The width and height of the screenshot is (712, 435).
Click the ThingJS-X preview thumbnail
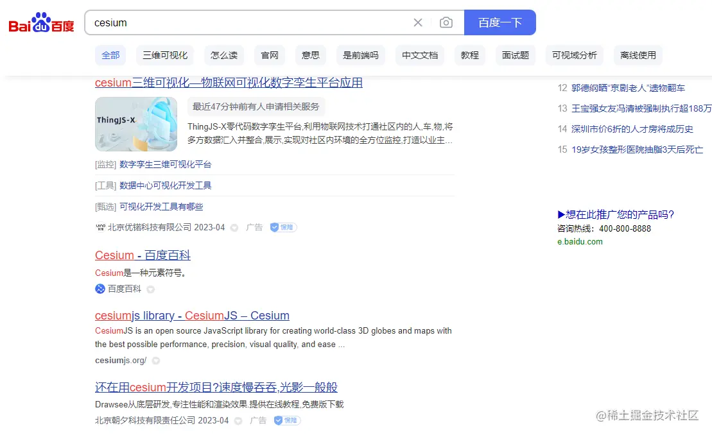pos(135,124)
